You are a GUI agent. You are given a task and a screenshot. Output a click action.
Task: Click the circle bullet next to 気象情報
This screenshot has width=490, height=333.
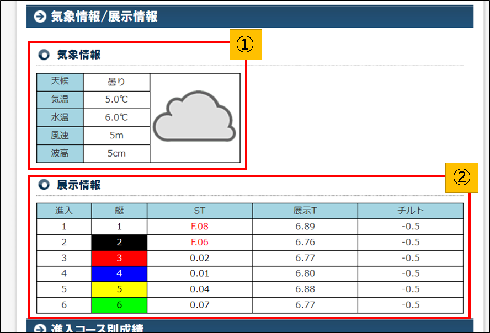(x=44, y=55)
